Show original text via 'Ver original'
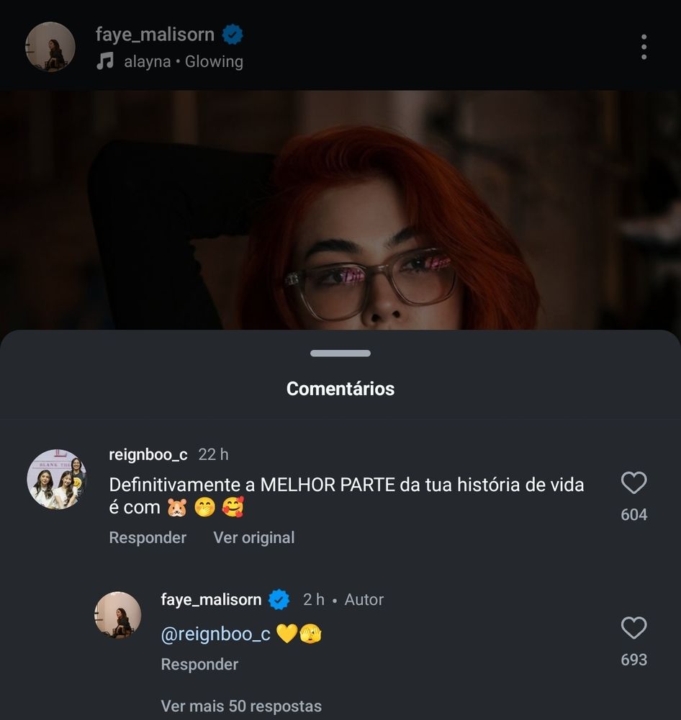The height and width of the screenshot is (720, 681). [254, 537]
